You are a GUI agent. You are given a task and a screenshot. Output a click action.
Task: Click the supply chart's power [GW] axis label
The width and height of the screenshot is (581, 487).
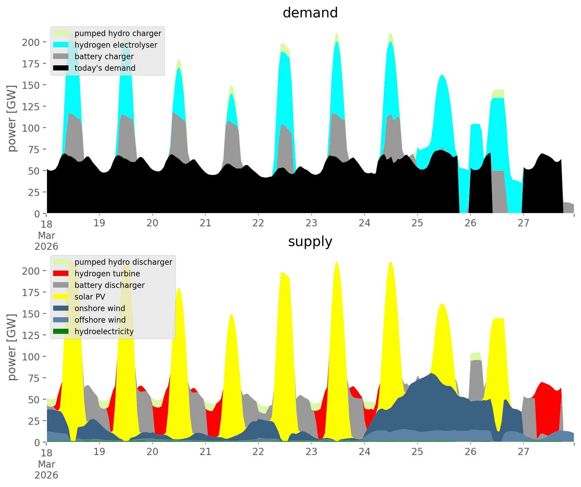point(12,347)
